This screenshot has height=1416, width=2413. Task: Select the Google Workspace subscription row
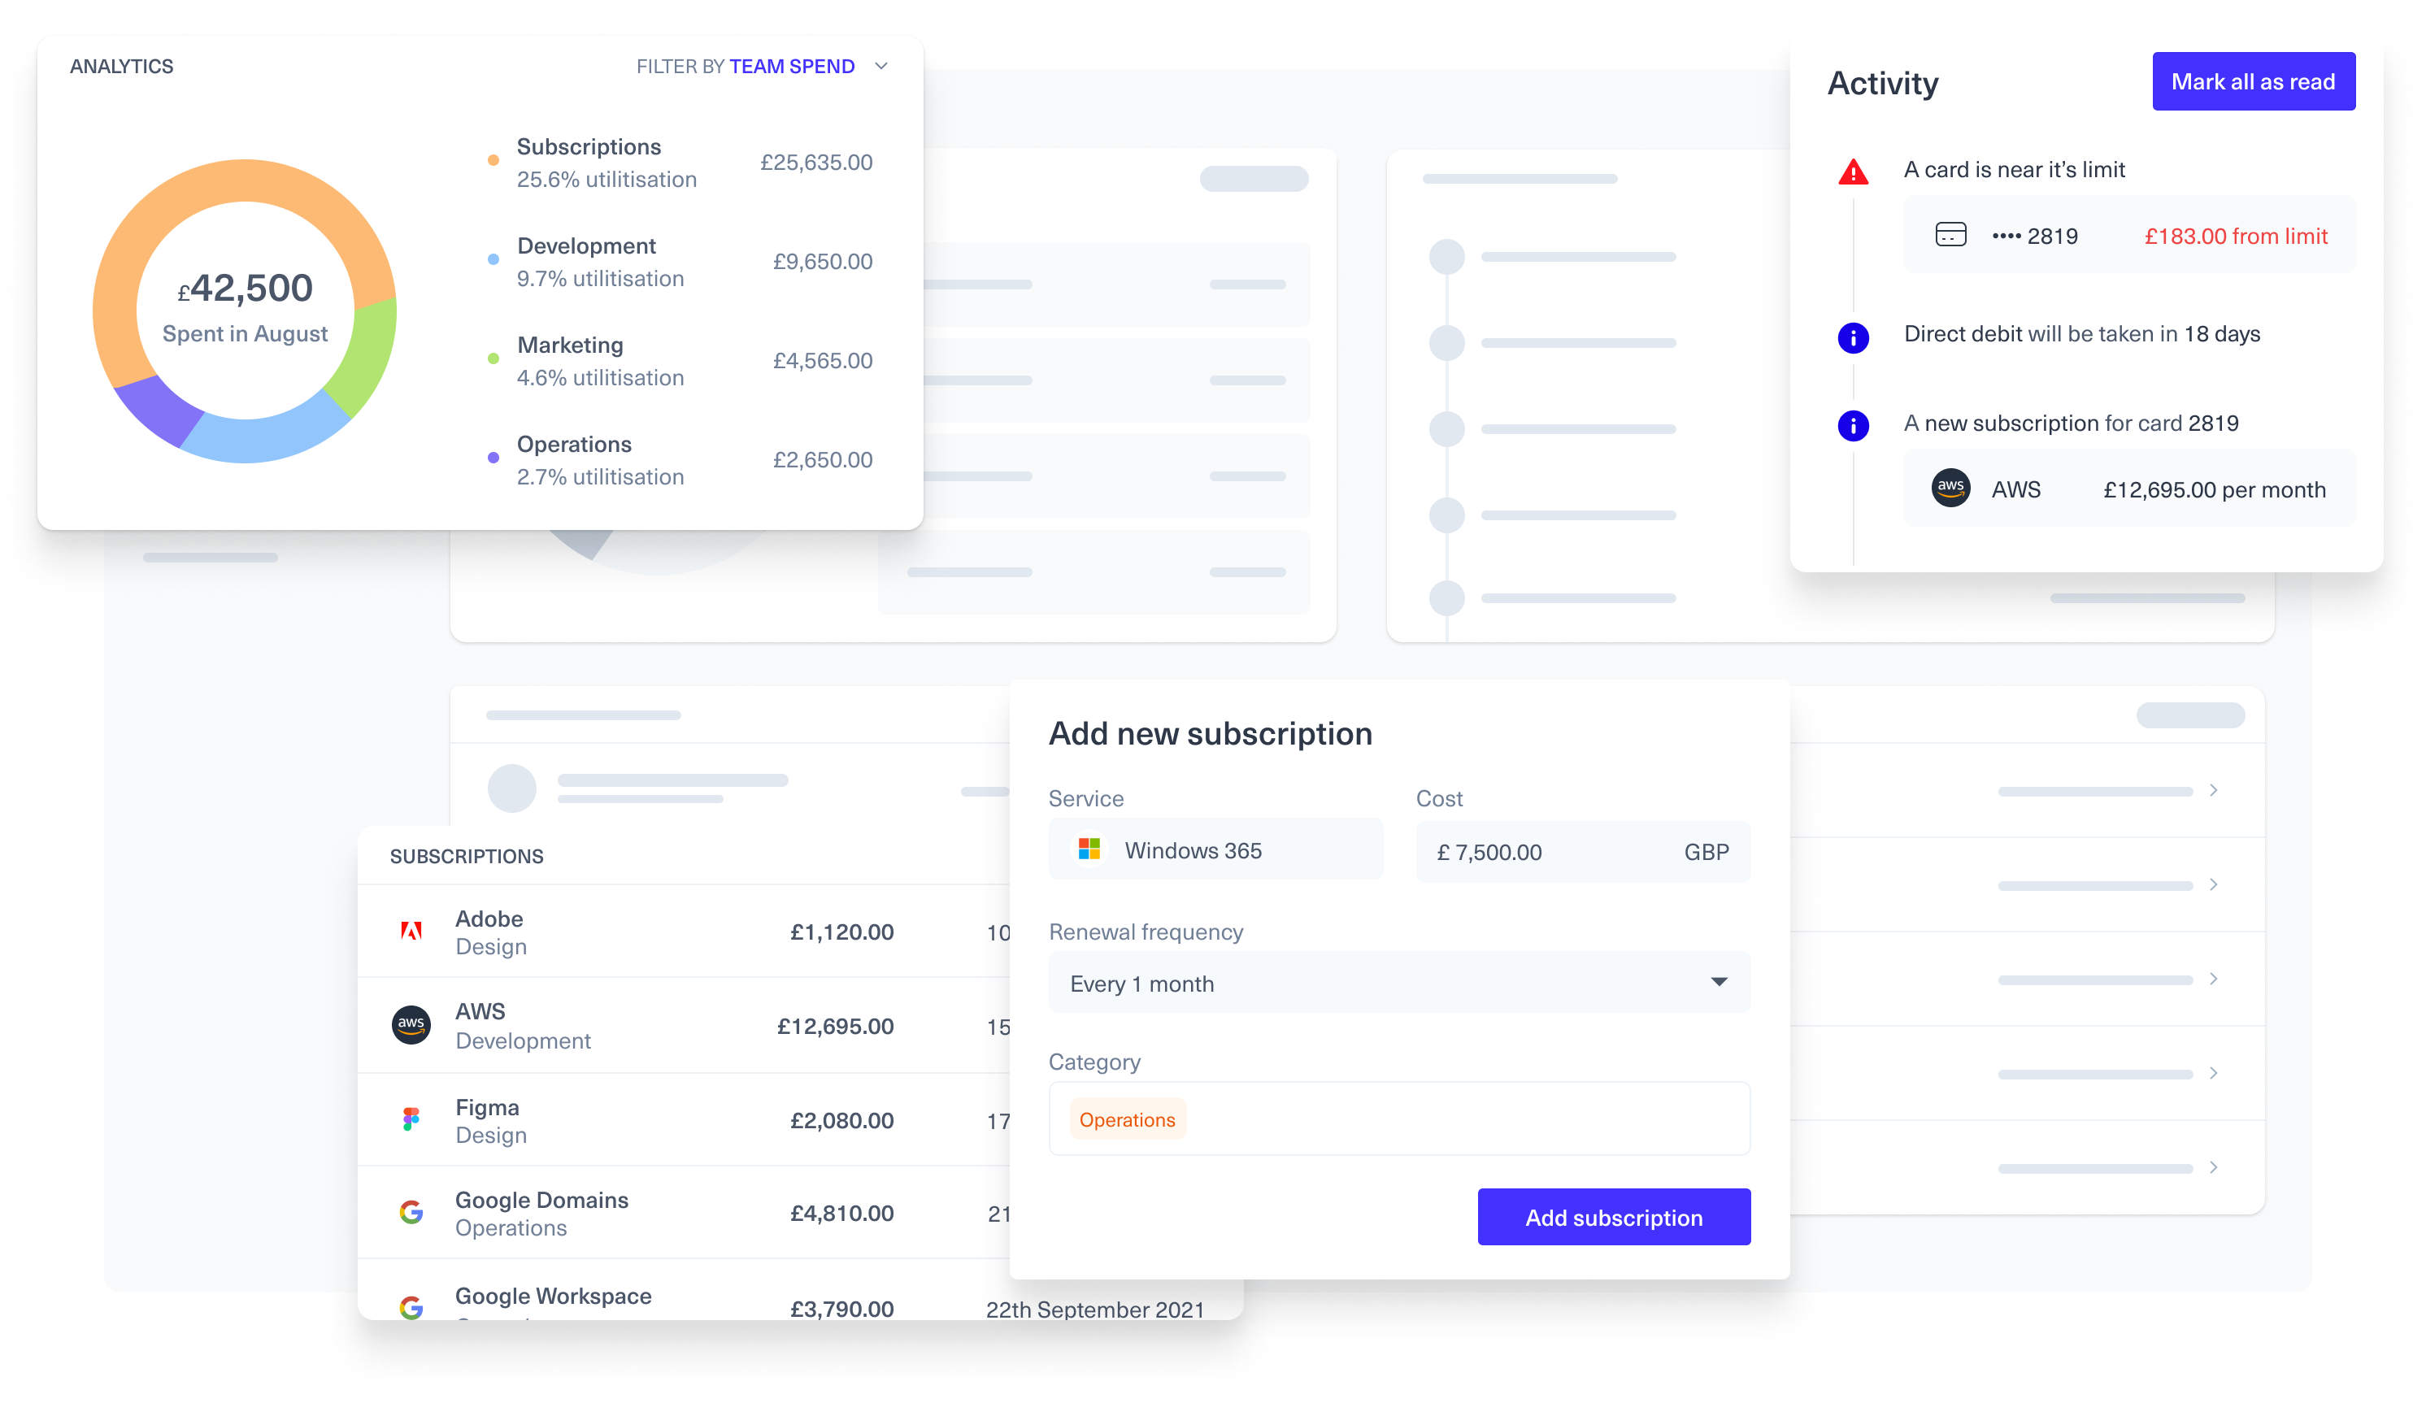click(799, 1291)
